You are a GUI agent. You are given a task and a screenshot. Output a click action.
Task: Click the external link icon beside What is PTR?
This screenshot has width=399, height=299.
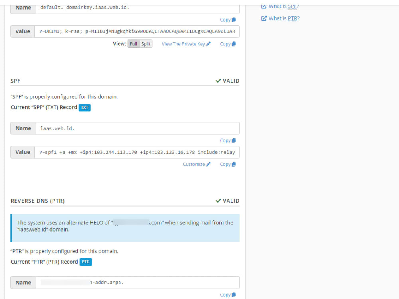point(264,18)
